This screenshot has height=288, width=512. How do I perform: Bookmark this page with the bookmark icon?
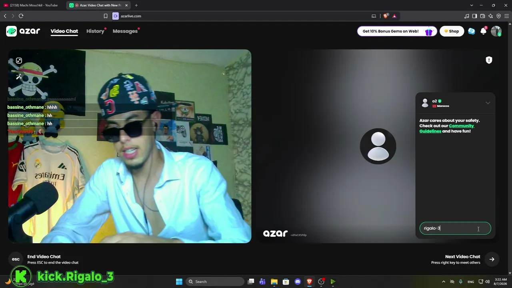tap(106, 16)
